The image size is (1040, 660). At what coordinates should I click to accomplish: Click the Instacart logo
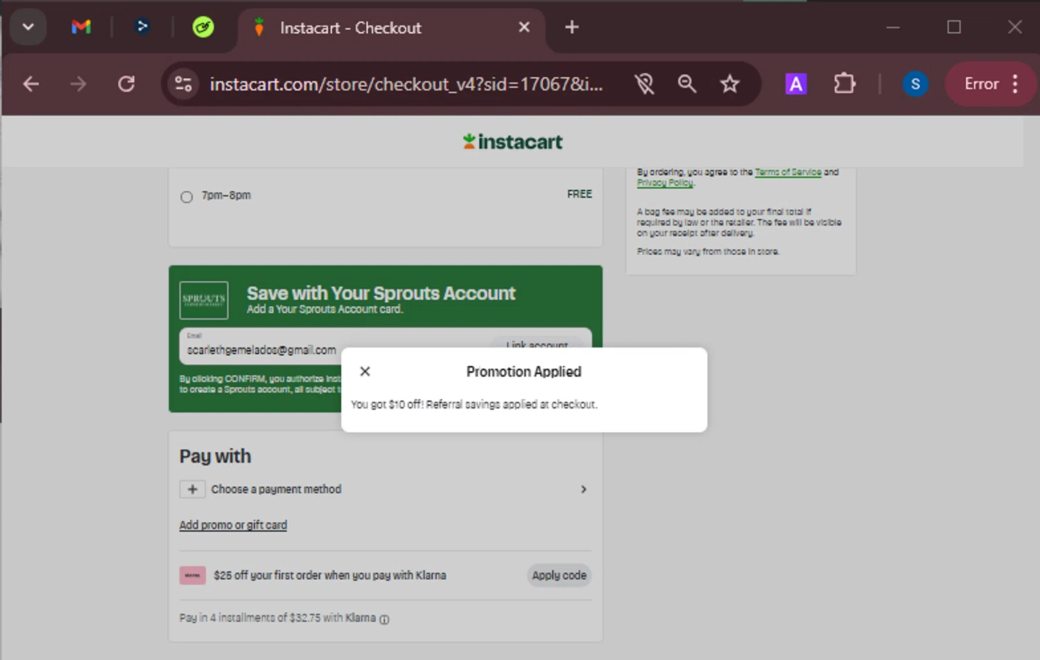coord(513,141)
